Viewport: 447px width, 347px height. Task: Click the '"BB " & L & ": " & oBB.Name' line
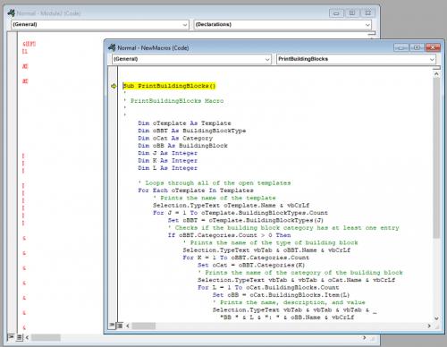(x=287, y=317)
